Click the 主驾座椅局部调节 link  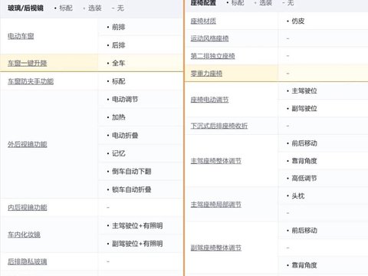pos(216,205)
